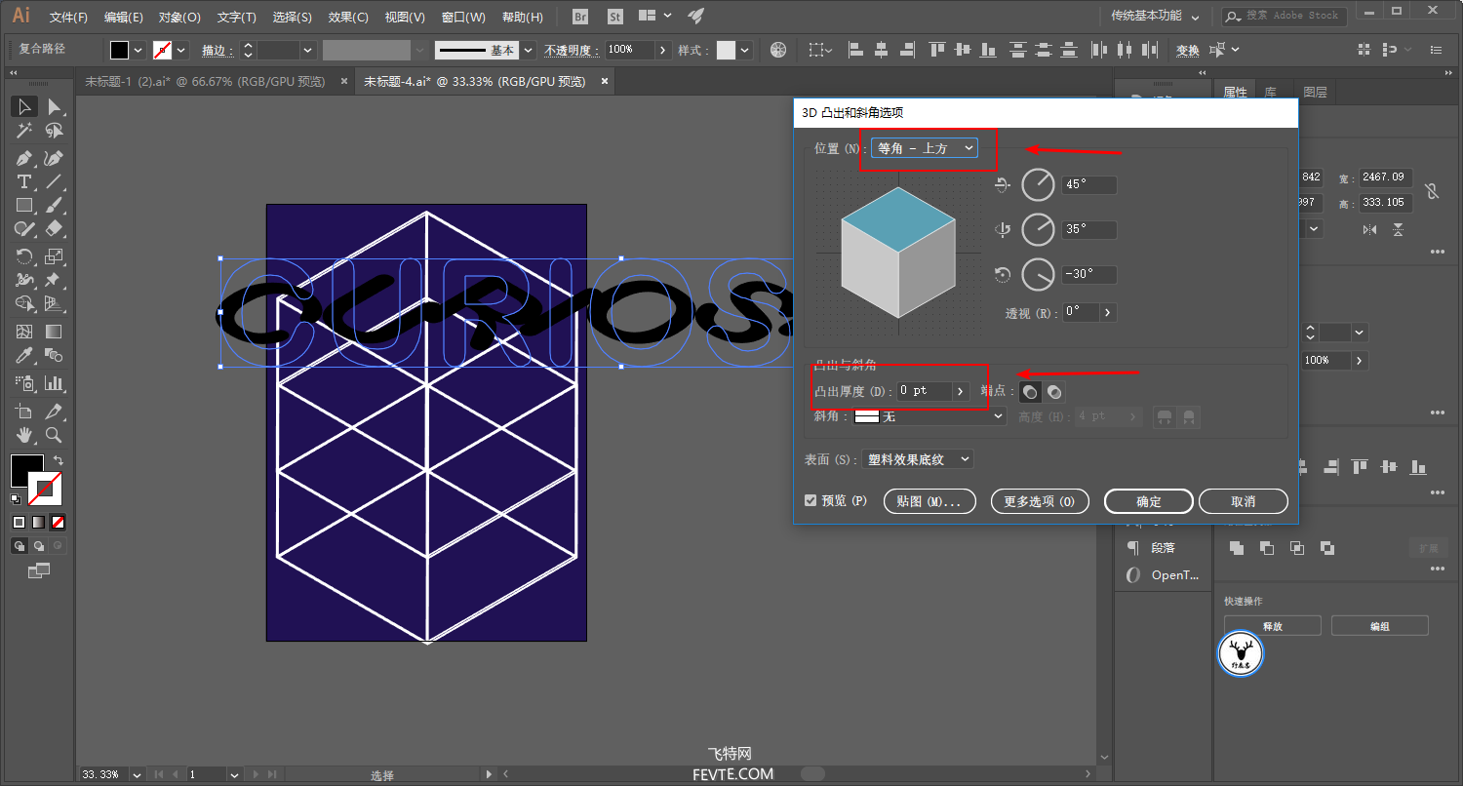
Task: Switch to the 图层 panel tab
Action: click(x=1315, y=92)
